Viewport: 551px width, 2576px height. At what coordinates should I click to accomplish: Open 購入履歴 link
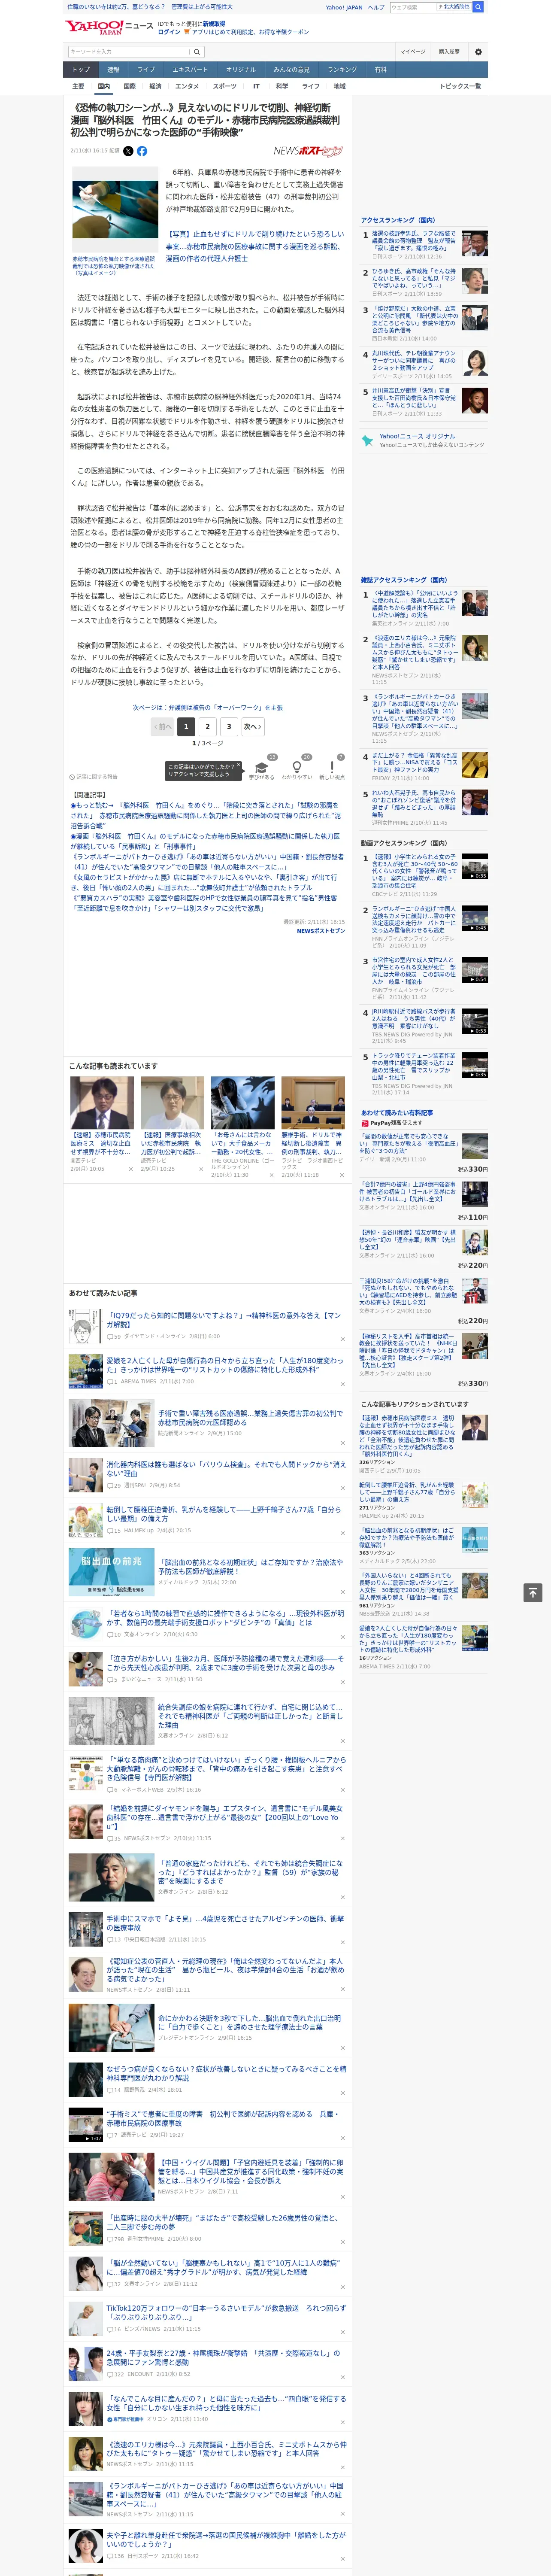[449, 51]
